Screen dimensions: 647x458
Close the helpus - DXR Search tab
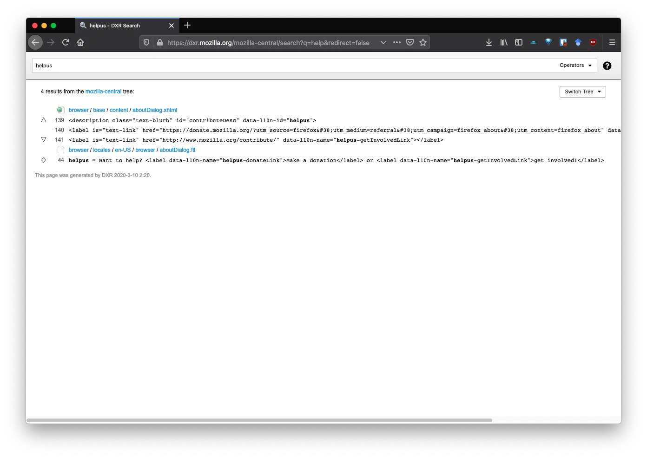172,26
